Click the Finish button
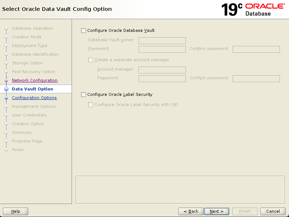 point(245,211)
